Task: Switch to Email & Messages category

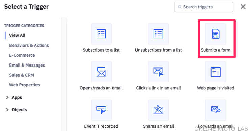Action: pos(27,65)
